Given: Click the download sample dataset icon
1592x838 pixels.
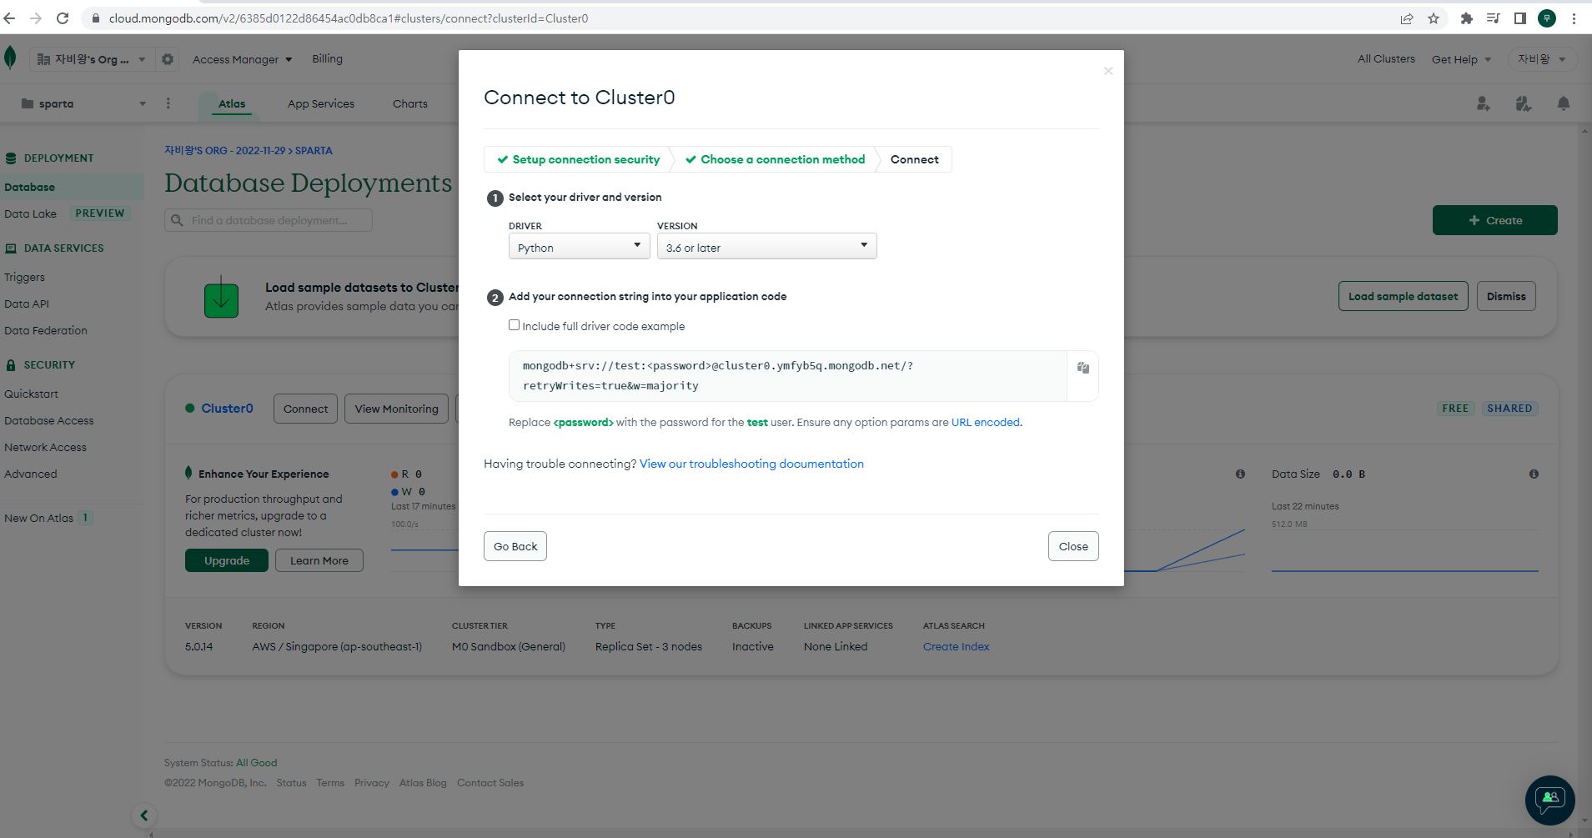Looking at the screenshot, I should pos(221,297).
